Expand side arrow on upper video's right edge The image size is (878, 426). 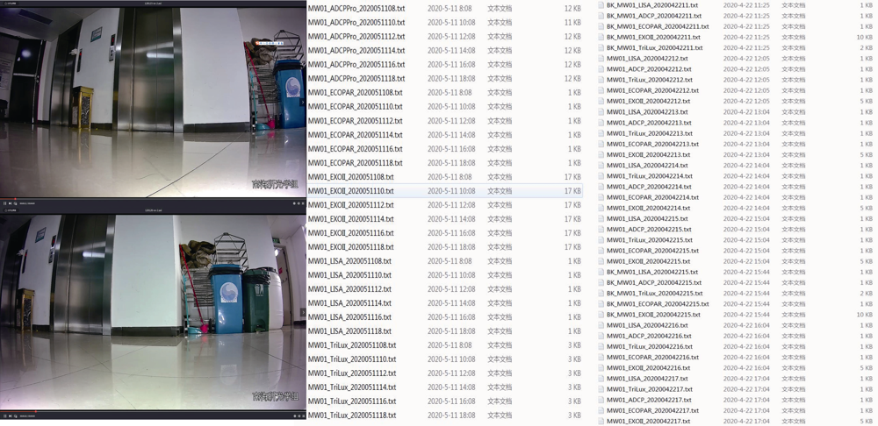click(x=303, y=103)
